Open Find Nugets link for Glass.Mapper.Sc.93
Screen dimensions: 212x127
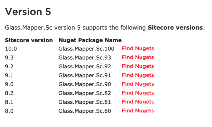click(x=138, y=57)
